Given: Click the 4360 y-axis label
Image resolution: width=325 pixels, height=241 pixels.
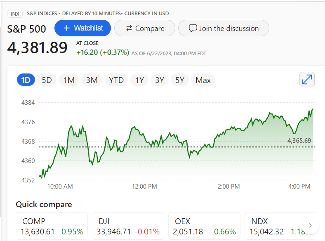Looking at the screenshot, I should (x=28, y=161).
